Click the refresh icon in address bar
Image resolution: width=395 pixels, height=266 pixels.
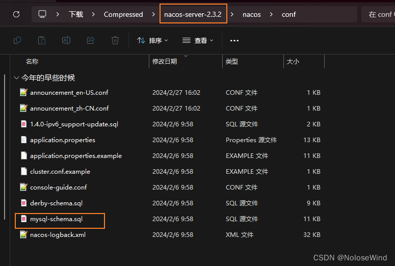pos(16,14)
